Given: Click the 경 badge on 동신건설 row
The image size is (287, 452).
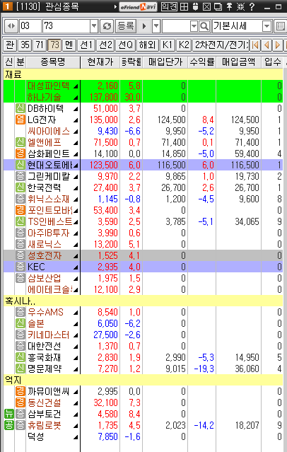Looking at the screenshot, I should tap(20, 402).
